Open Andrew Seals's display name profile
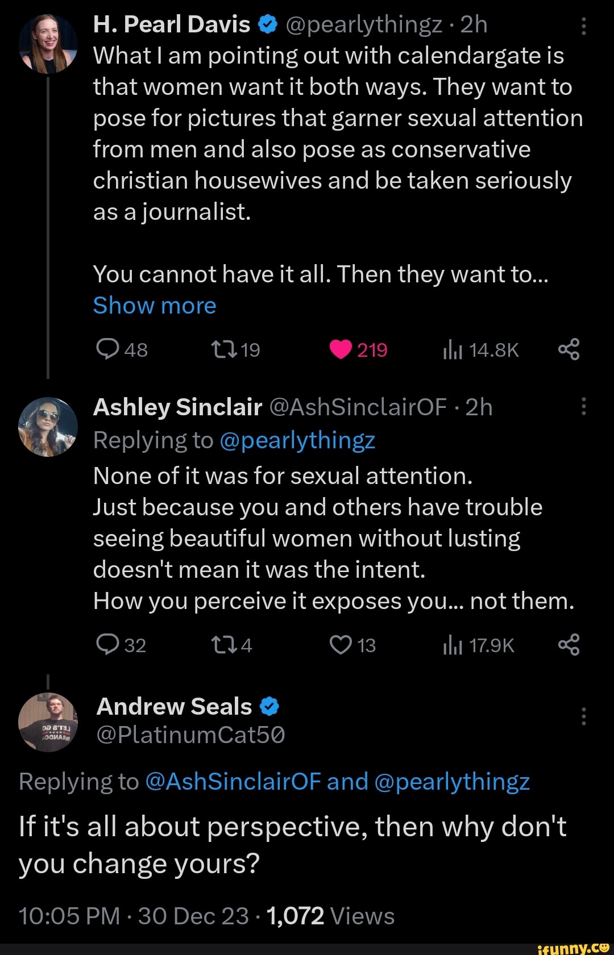This screenshot has height=955, width=614. [174, 707]
